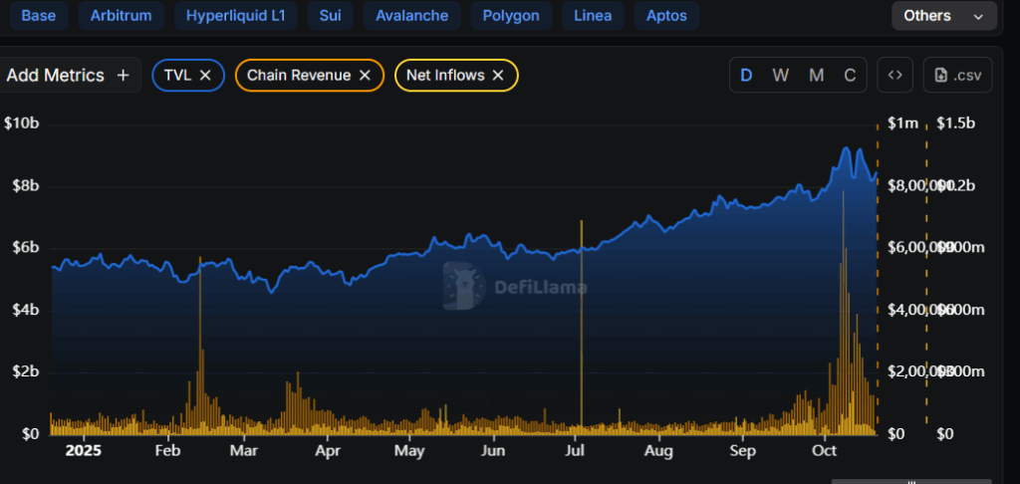The image size is (1020, 484).
Task: Select the Hyperliquid L1 chain
Action: point(234,16)
